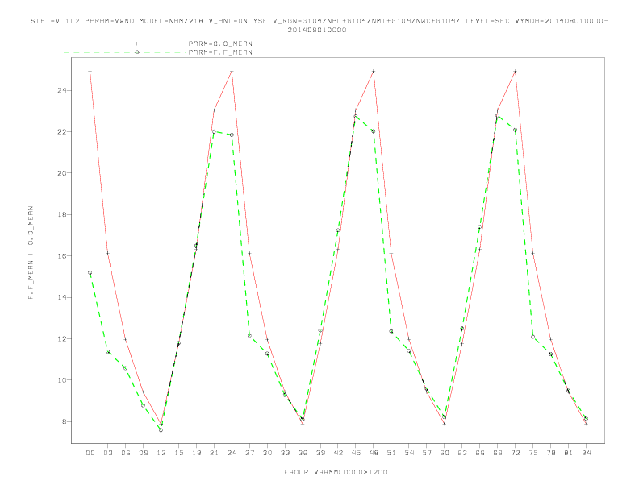This screenshot has height=493, width=639.
Task: Click the x-axis tick label 18
Action: pos(196,453)
